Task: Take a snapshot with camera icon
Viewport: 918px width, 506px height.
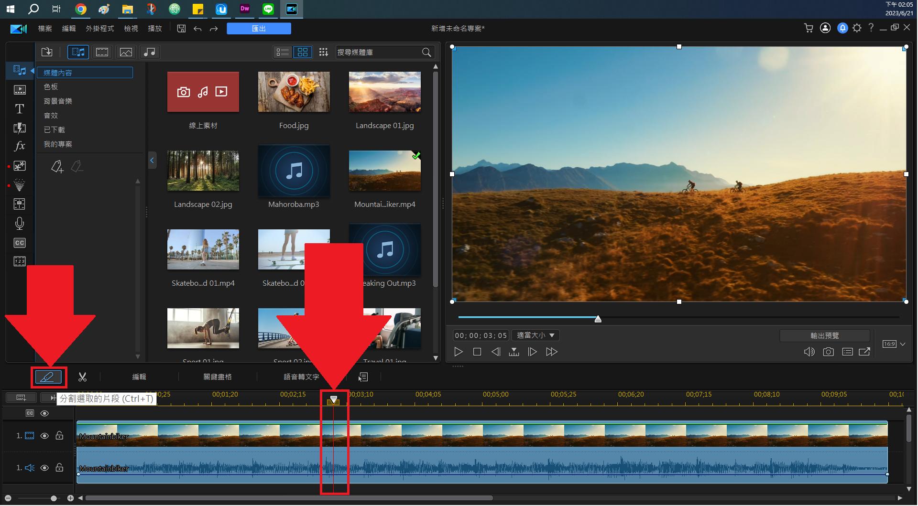Action: pos(828,352)
